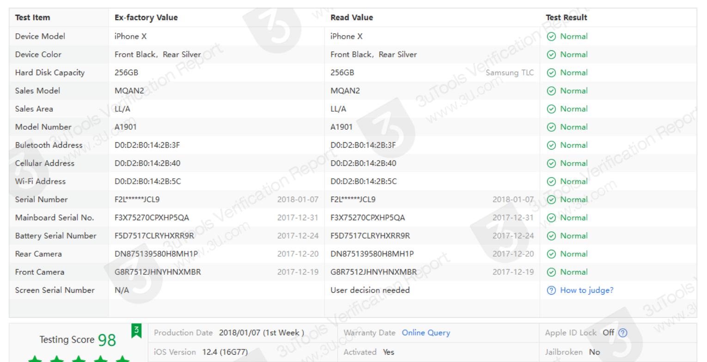Click the Normal check icon for Buletooth Address

[x=551, y=145]
